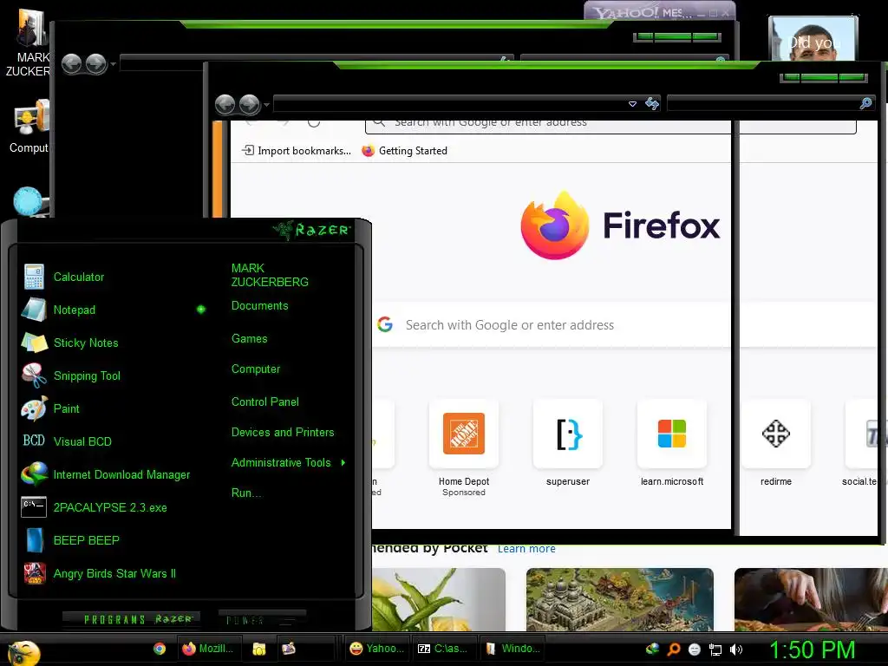
Task: Open the recent pages dropdown beside front window arrows
Action: [x=266, y=105]
